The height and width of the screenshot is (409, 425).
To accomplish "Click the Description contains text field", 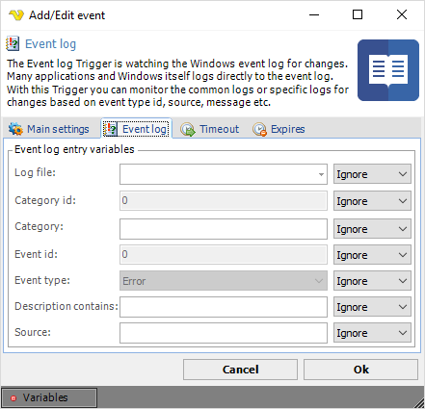I will 224,307.
